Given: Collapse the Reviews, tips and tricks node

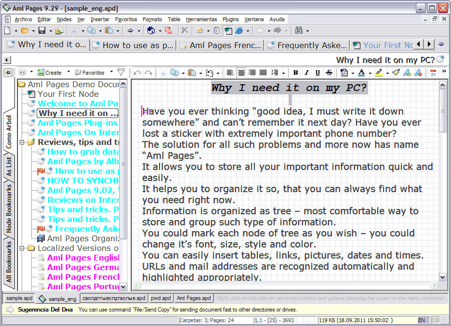Looking at the screenshot, I should (22, 143).
